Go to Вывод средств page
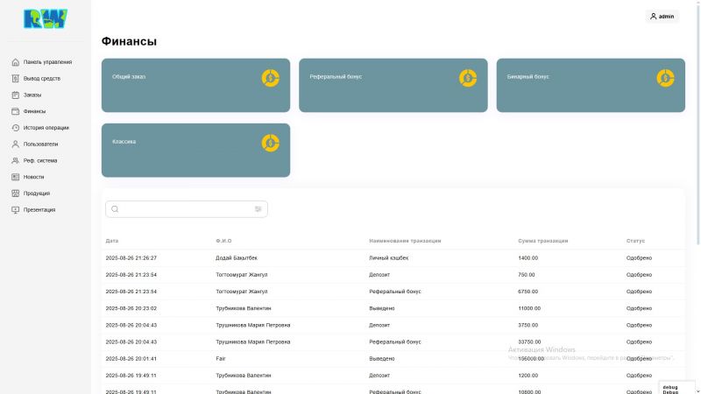This screenshot has height=394, width=701. pyautogui.click(x=42, y=79)
